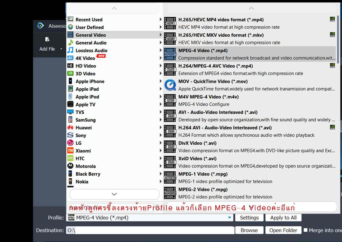Open the Settings button
Image resolution: width=342 pixels, height=242 pixels.
[249, 217]
